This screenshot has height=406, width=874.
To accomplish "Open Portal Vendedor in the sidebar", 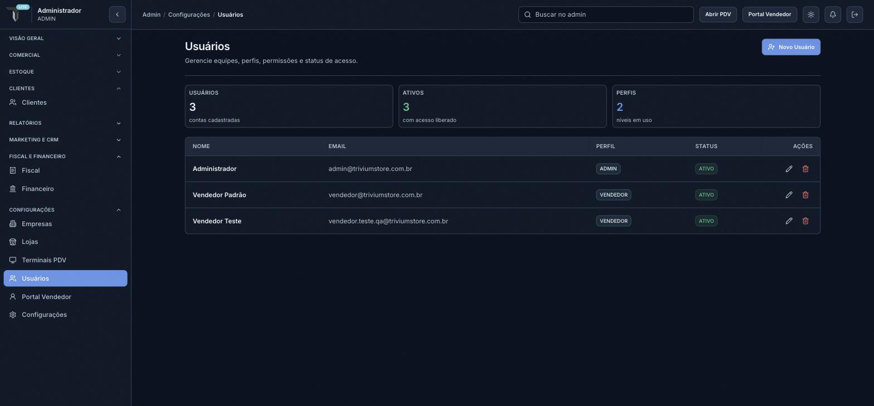I will coord(65,297).
